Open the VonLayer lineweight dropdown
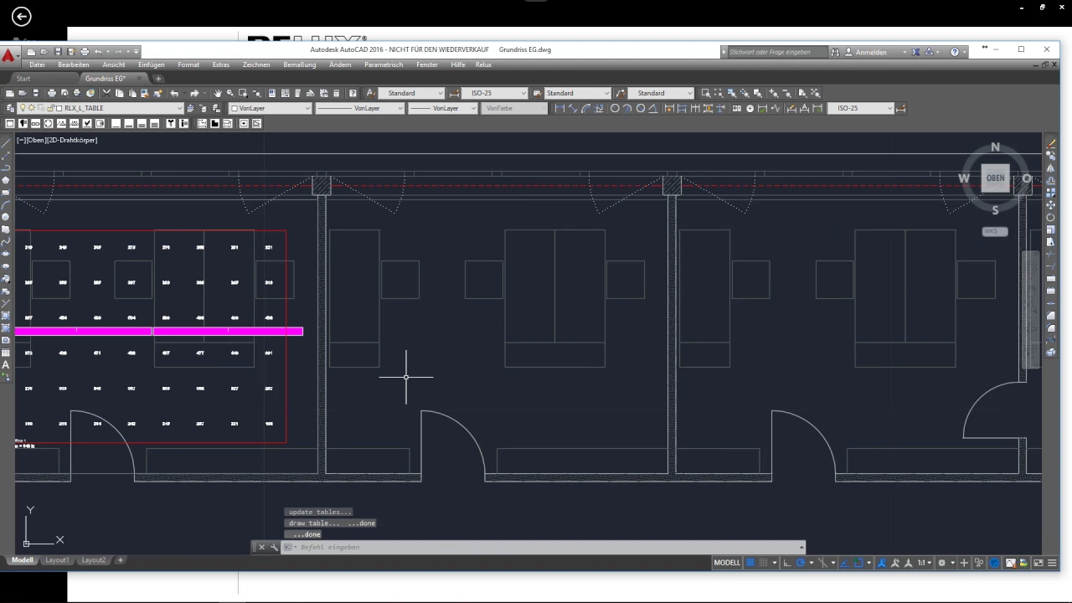This screenshot has width=1072, height=603. [x=443, y=108]
